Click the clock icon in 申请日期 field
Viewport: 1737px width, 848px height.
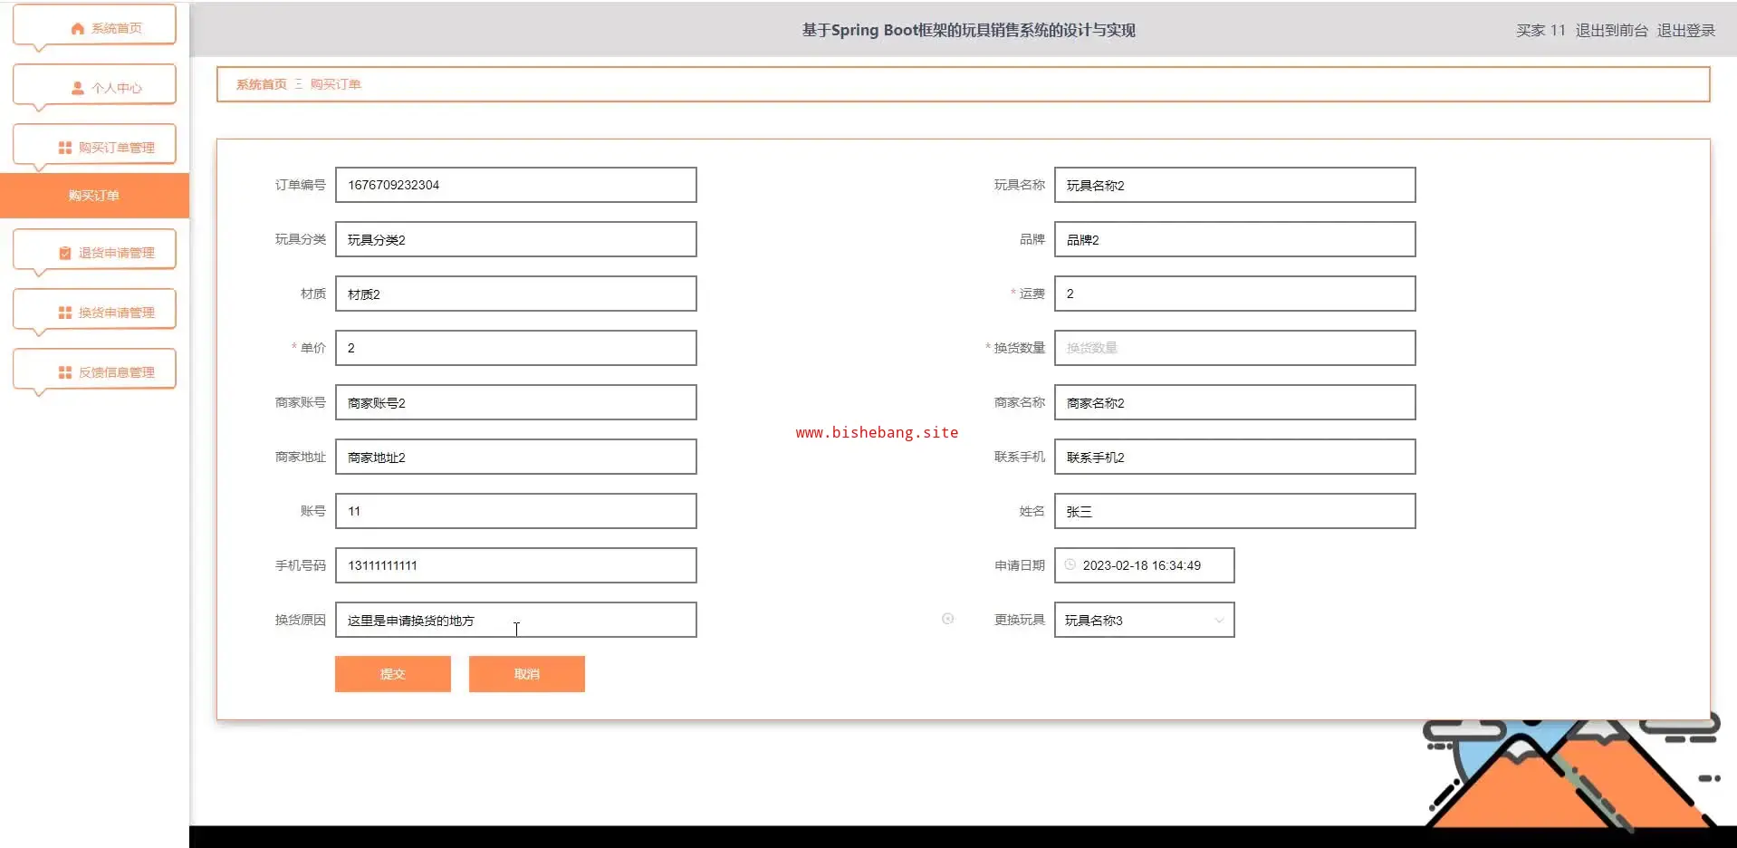[x=1070, y=564]
